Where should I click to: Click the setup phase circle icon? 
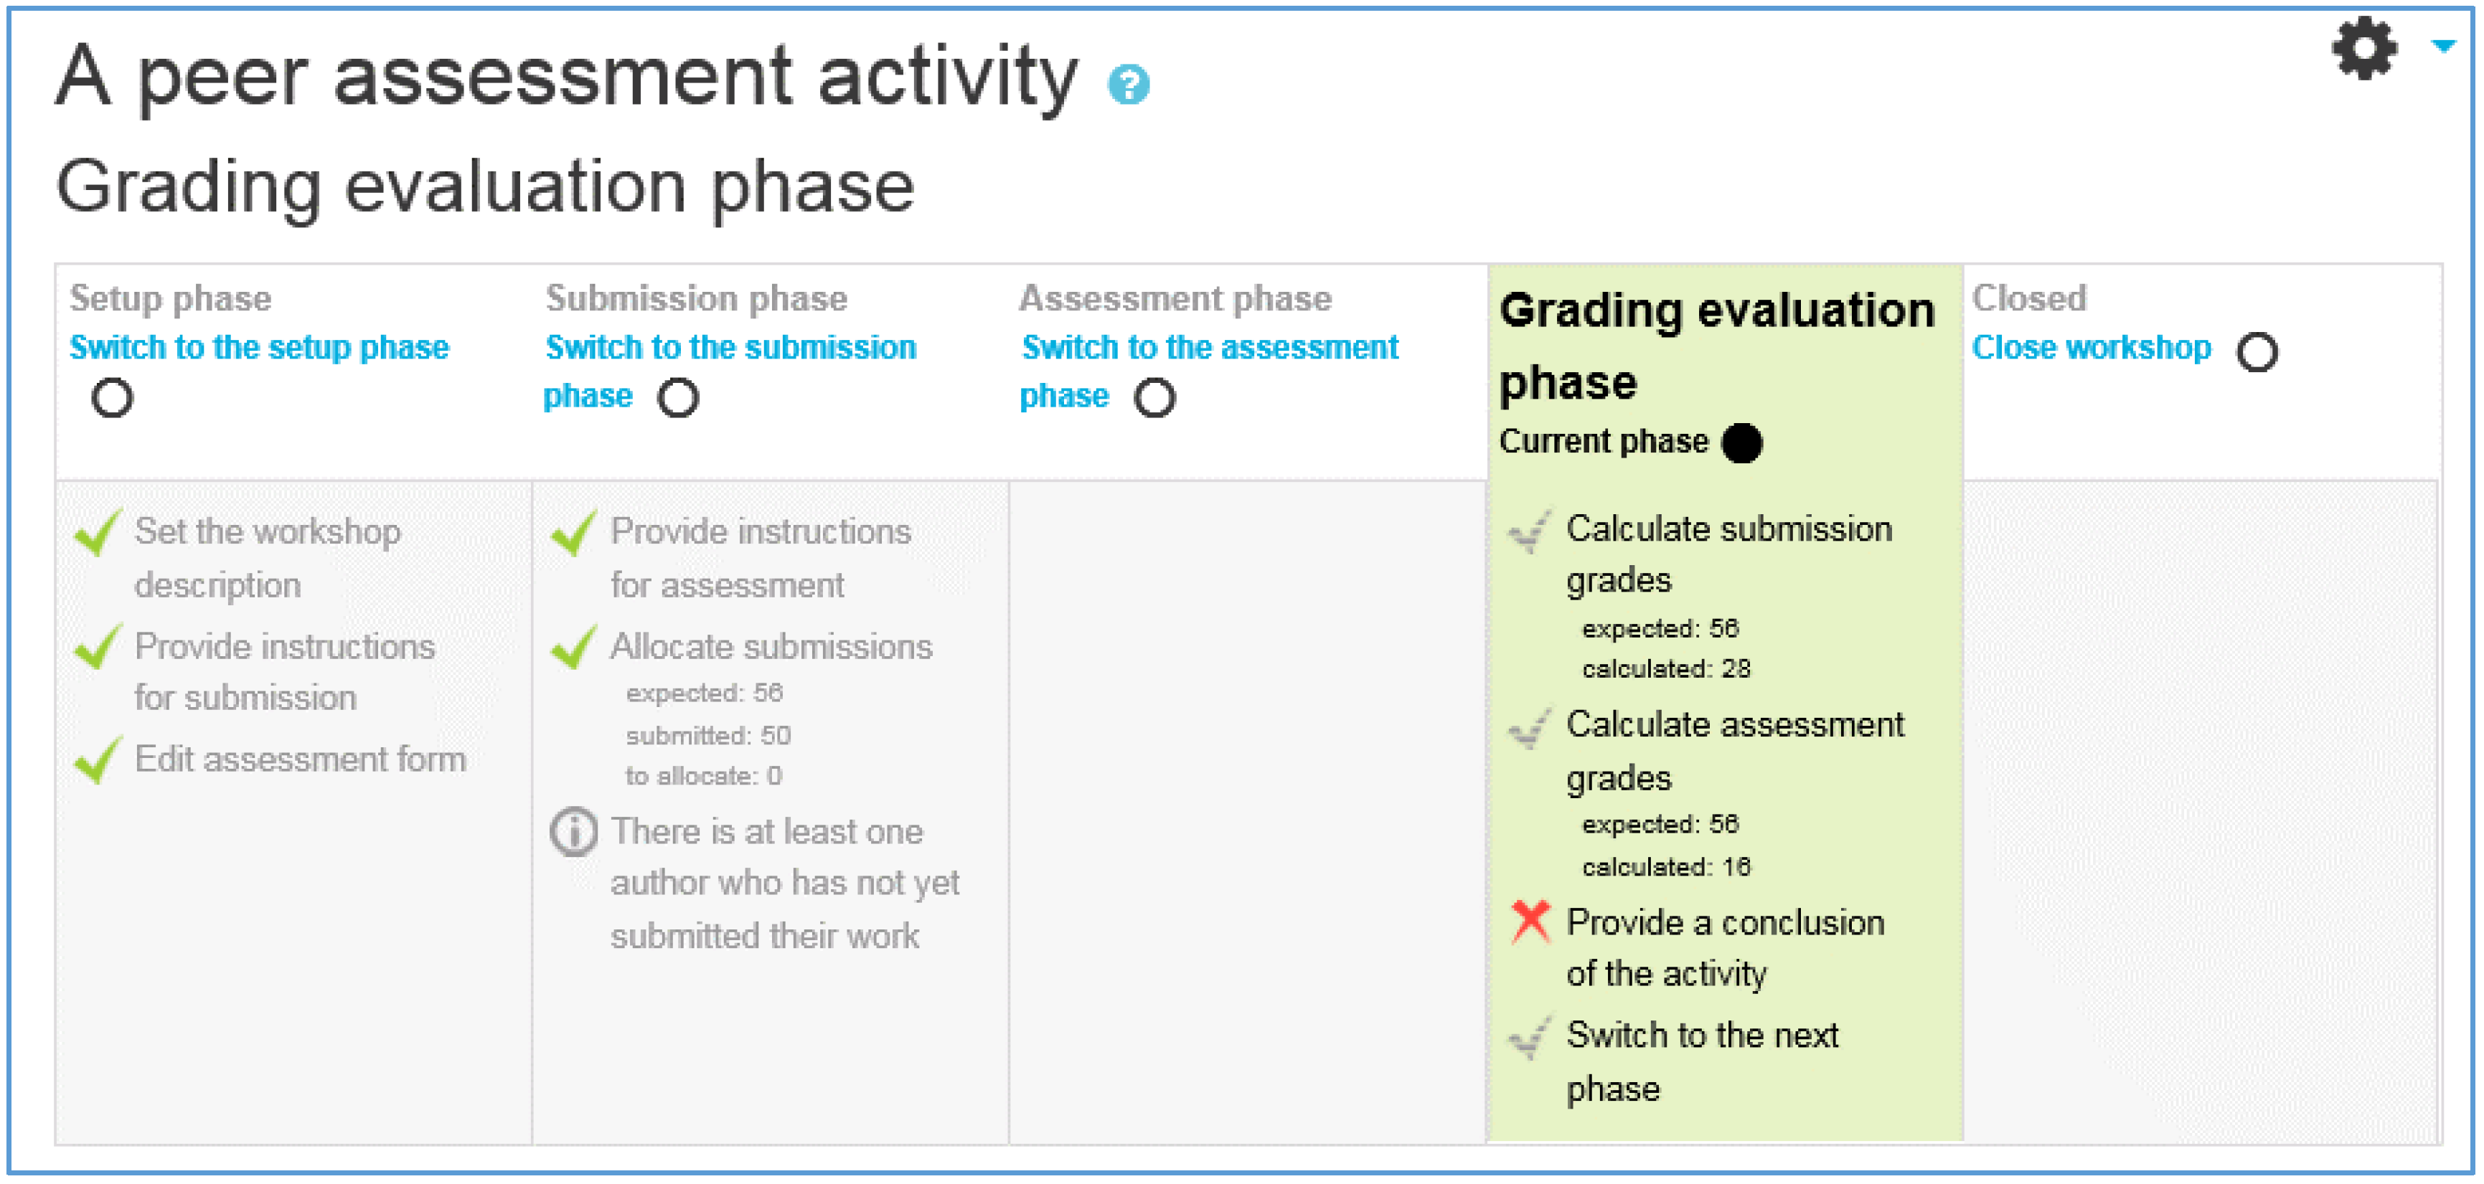[x=112, y=397]
